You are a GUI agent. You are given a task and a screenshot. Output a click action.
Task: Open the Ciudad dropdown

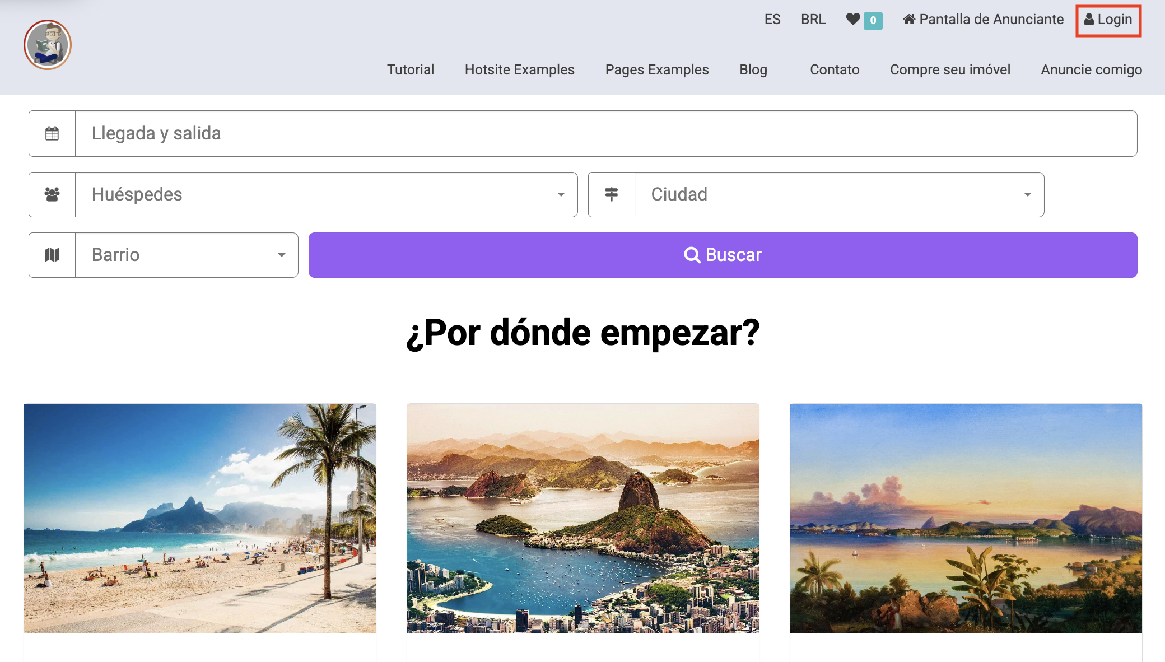click(838, 194)
